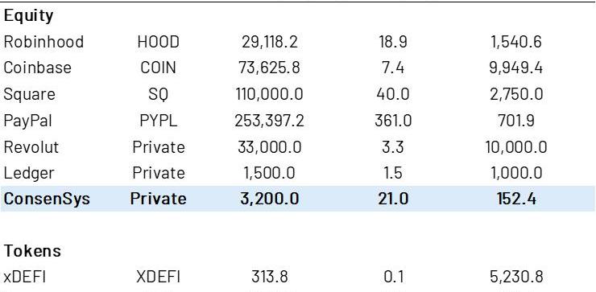Select the PYPL ticker cell
596x292 pixels.
(x=158, y=121)
